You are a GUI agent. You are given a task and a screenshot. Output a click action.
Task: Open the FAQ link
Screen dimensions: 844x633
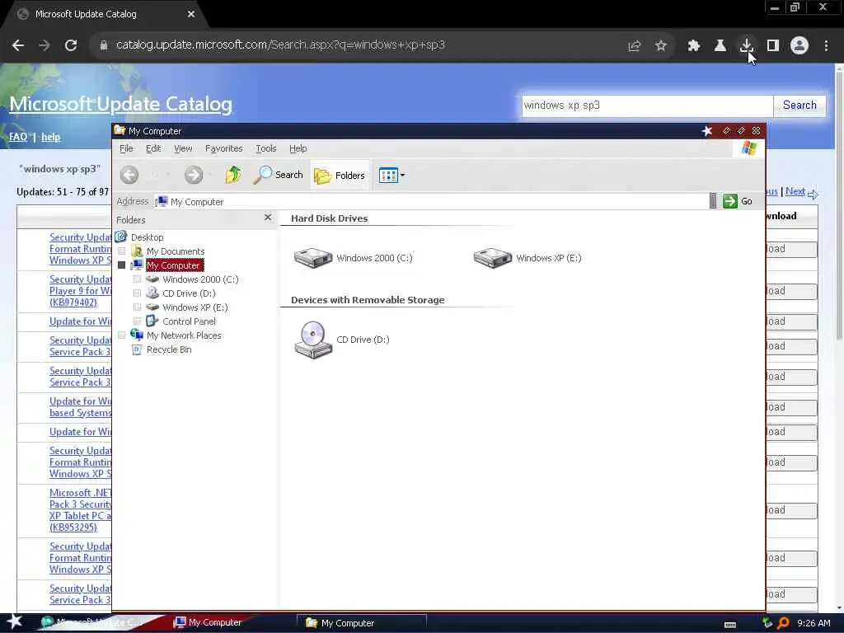18,137
